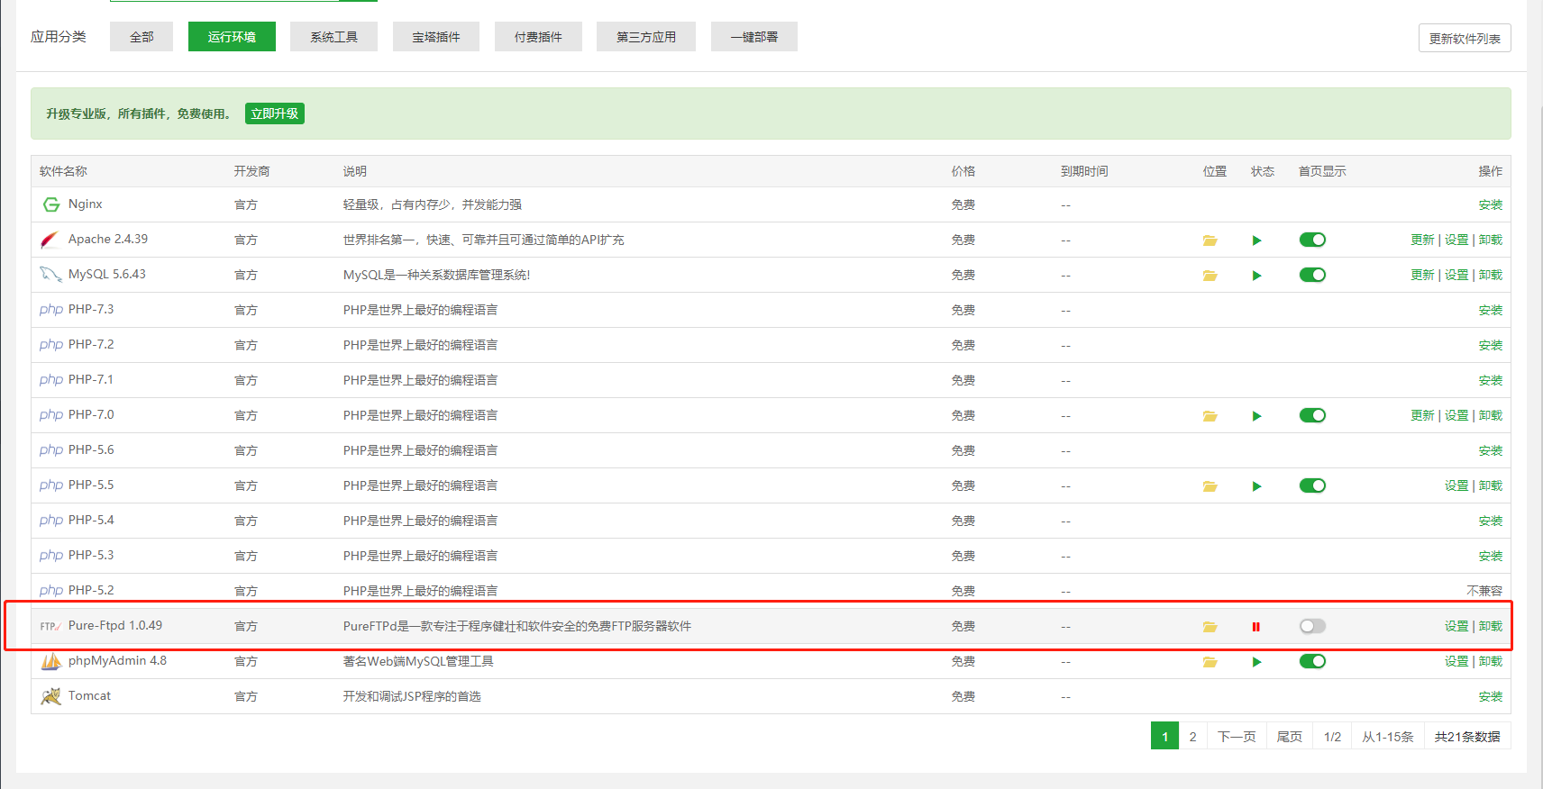Select the 宝塔插件 category tab

436,37
